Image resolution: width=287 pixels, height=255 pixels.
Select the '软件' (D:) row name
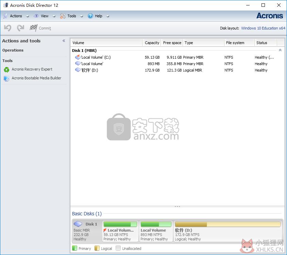click(x=89, y=70)
